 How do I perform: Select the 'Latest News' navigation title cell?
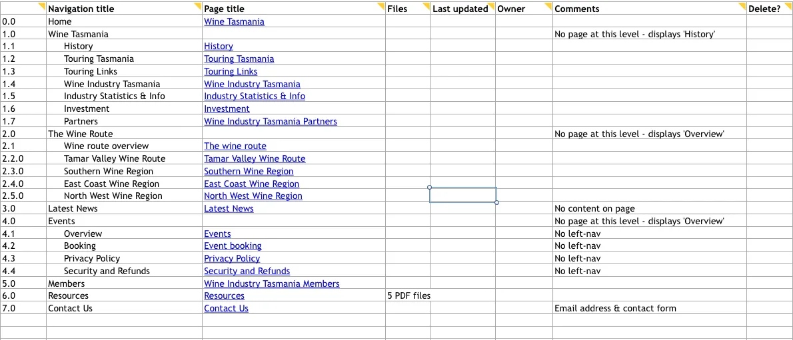tap(125, 209)
